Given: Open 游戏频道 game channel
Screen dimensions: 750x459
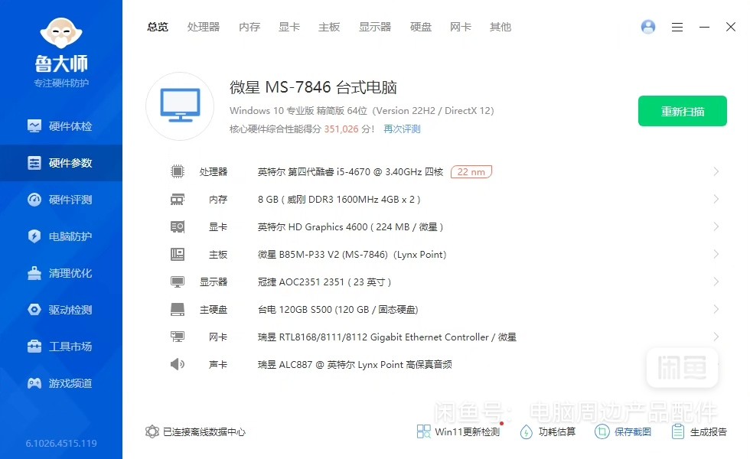Looking at the screenshot, I should (x=60, y=383).
